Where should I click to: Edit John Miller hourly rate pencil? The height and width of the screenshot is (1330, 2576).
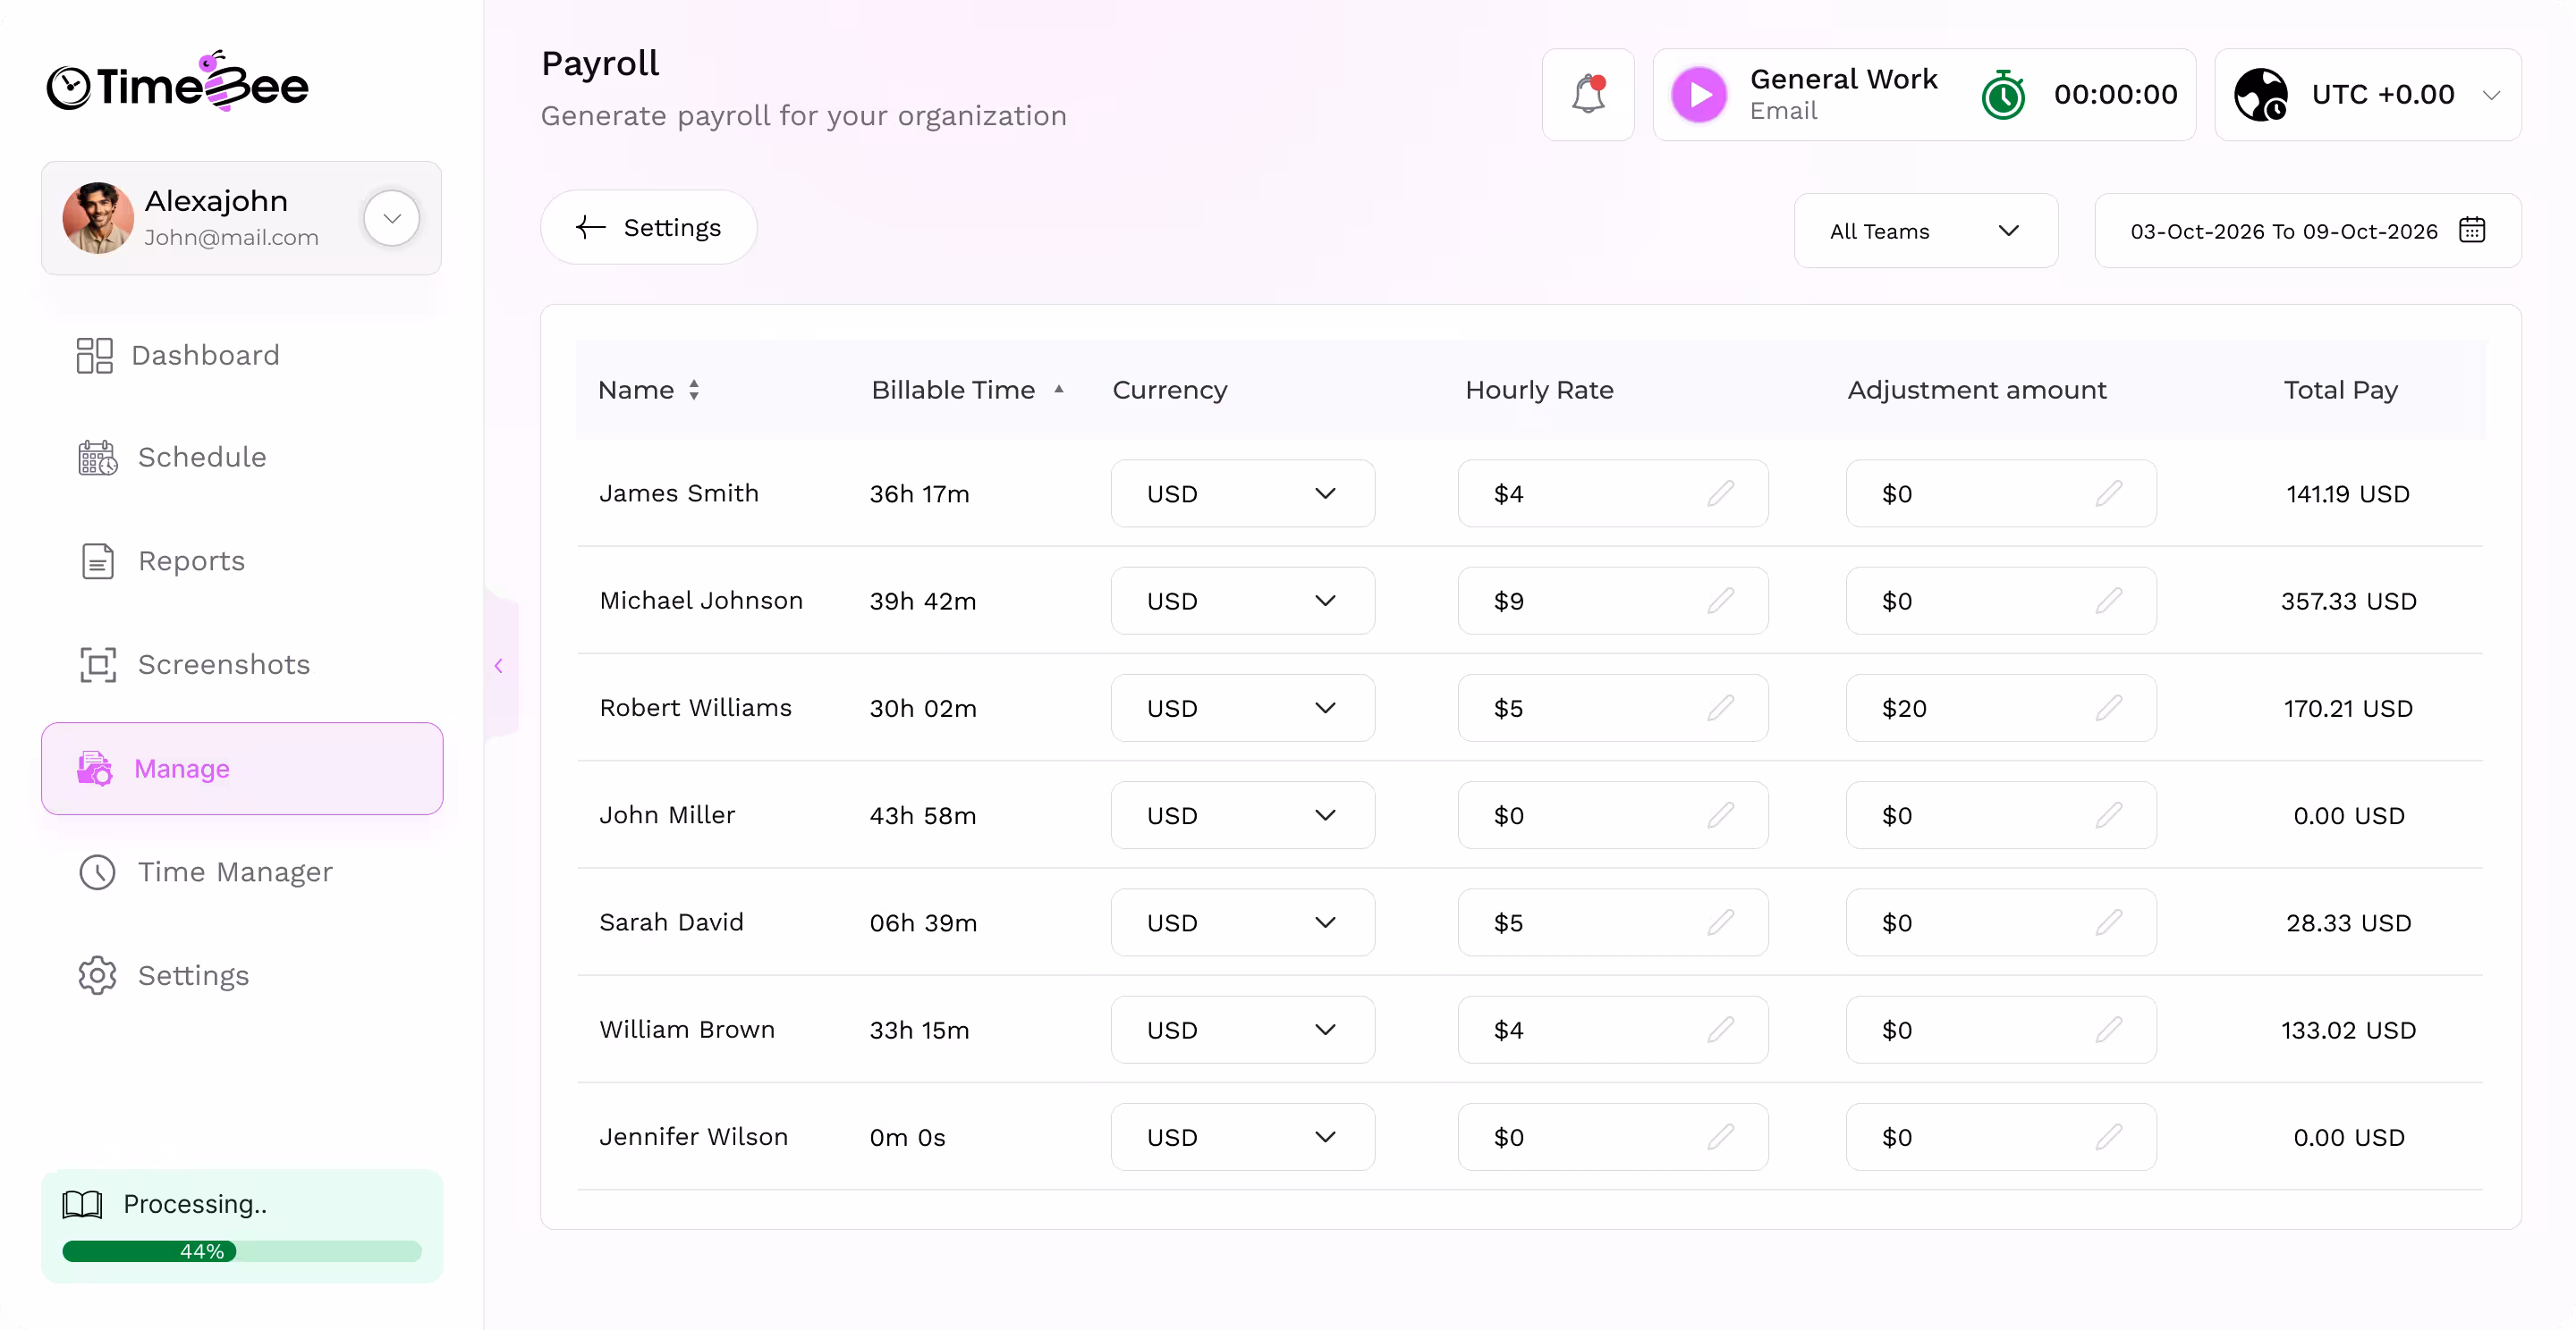(1720, 815)
